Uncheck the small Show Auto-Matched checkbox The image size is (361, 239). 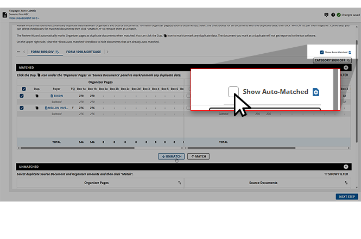pos(321,52)
